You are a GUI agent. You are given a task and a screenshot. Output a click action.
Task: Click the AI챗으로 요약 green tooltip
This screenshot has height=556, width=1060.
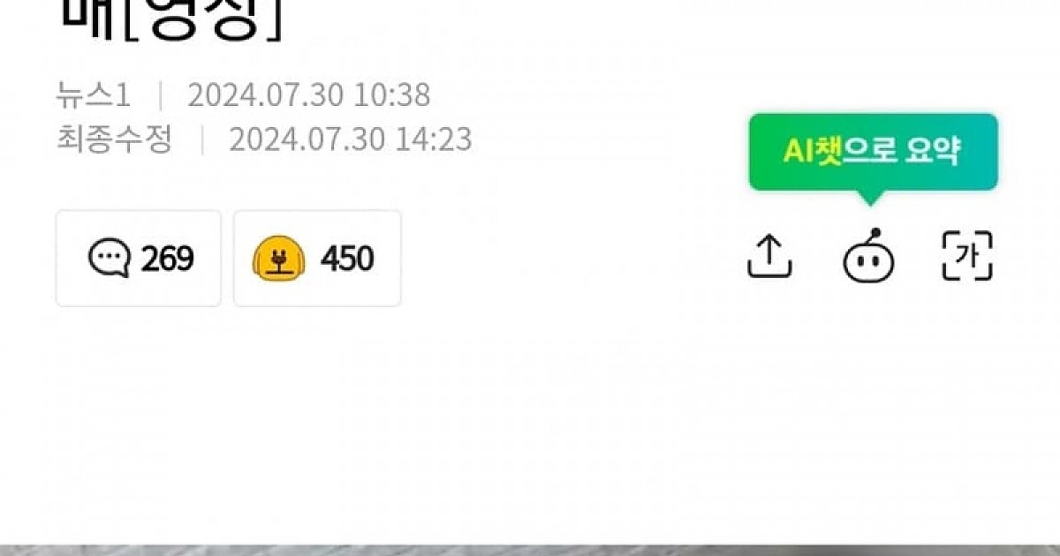[x=874, y=152]
